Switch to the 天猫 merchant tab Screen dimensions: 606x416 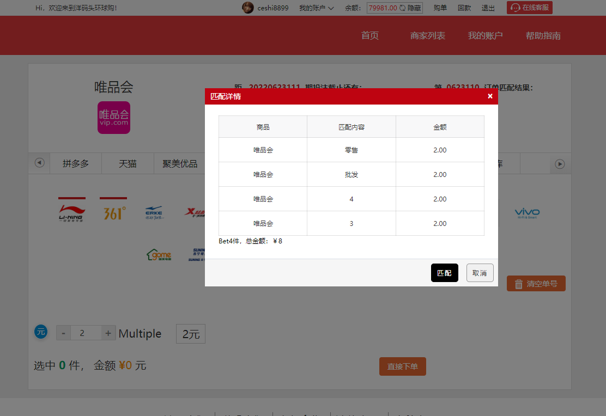128,164
